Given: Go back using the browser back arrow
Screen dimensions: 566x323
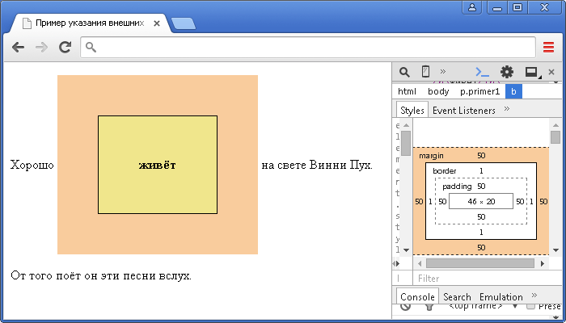Looking at the screenshot, I should (x=18, y=47).
